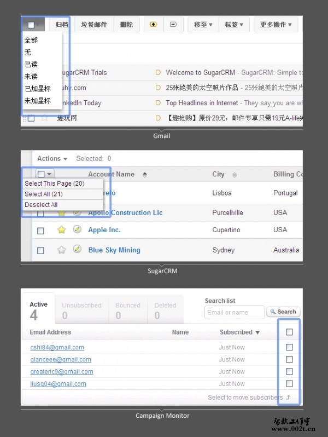Click edit pencil for Apple Inc.
The width and height of the screenshot is (328, 437).
[77, 229]
